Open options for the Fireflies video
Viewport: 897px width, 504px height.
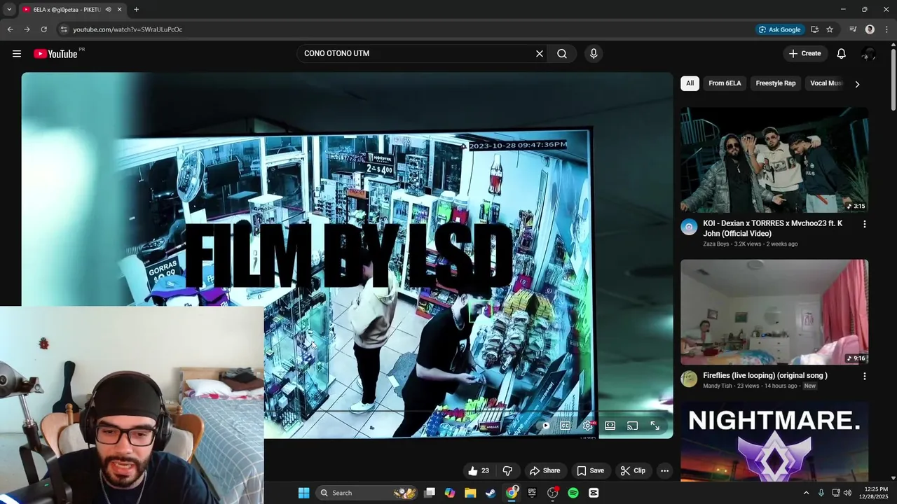[864, 377]
